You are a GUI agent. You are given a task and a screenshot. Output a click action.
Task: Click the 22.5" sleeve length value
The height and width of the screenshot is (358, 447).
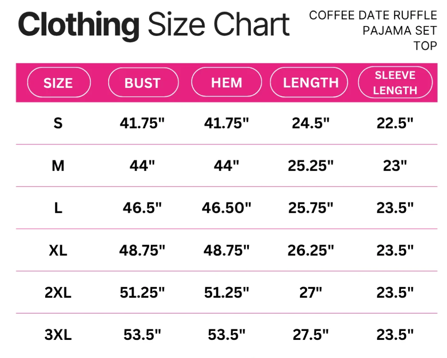pos(395,123)
